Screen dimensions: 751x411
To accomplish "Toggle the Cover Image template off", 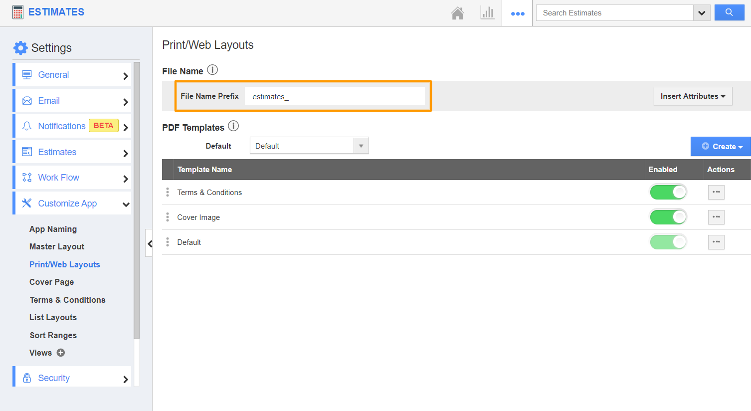I will [x=668, y=216].
